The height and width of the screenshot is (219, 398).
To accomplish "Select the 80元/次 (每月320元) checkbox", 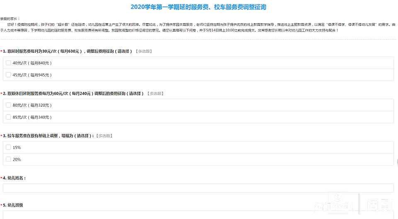I will point(8,105).
